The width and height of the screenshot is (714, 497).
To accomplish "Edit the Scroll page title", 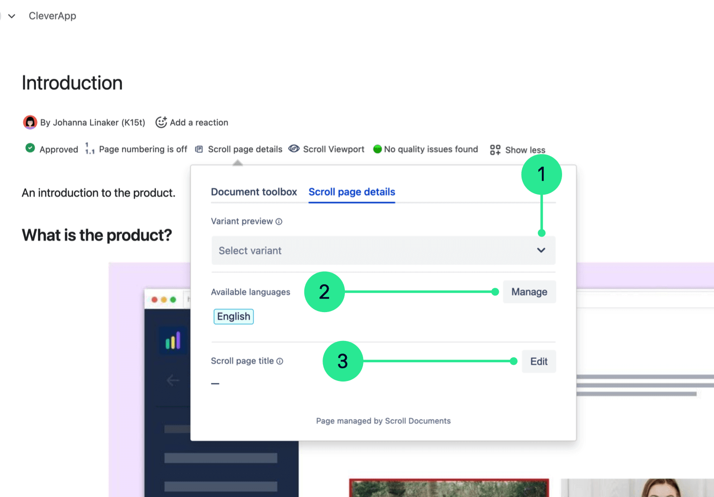I will click(538, 361).
